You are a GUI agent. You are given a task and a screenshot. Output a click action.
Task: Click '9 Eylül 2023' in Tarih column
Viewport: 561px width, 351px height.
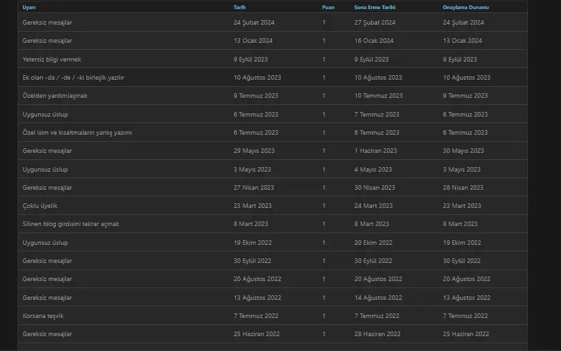coord(251,60)
